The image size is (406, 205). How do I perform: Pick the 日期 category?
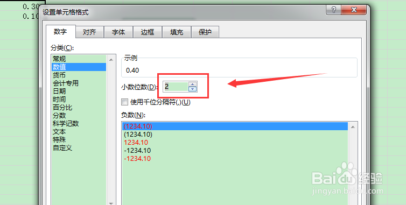(79, 91)
